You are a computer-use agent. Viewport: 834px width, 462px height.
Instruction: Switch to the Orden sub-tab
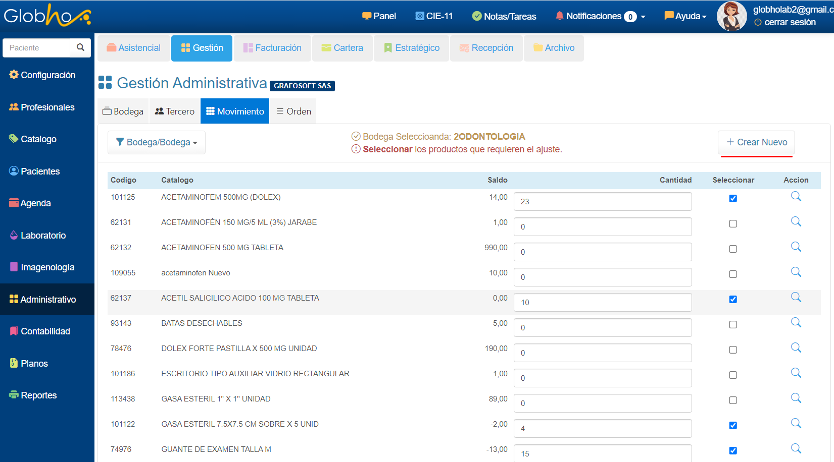[x=293, y=111]
